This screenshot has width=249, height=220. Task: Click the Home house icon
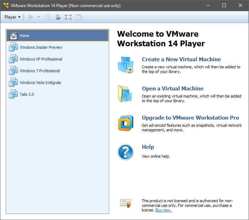click(14, 35)
